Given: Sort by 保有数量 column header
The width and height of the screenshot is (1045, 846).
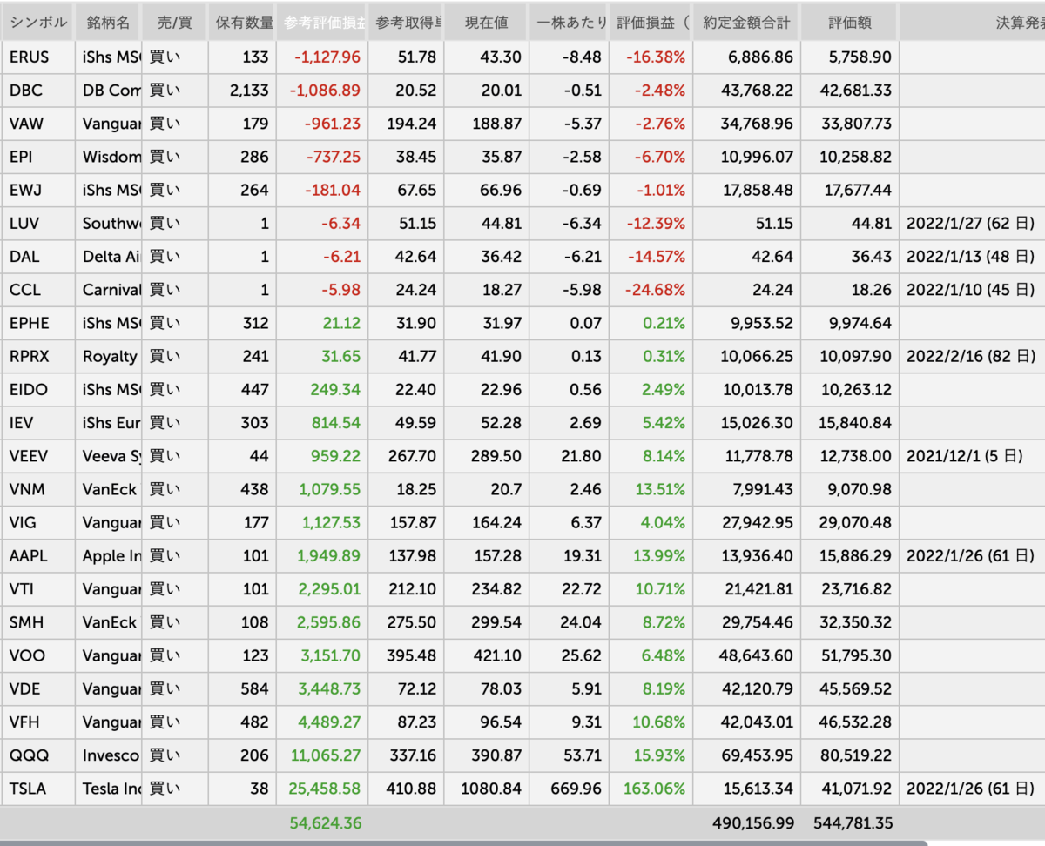Looking at the screenshot, I should click(242, 23).
